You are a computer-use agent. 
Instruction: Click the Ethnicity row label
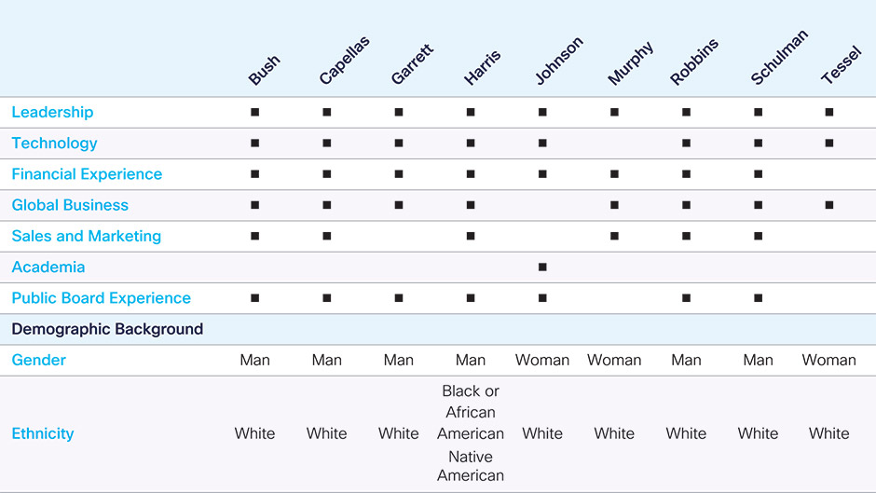click(x=42, y=433)
